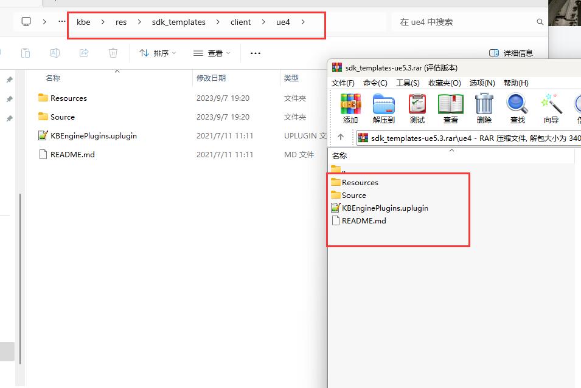Select Resources folder icon in WinRAR list
The height and width of the screenshot is (388, 581).
click(336, 182)
